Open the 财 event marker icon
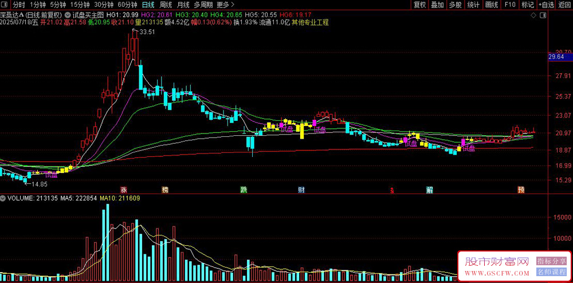The image size is (573, 283). 301,190
